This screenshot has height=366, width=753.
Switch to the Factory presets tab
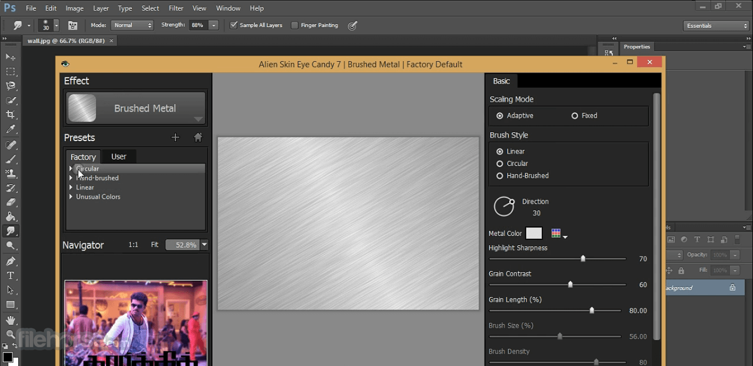click(83, 157)
